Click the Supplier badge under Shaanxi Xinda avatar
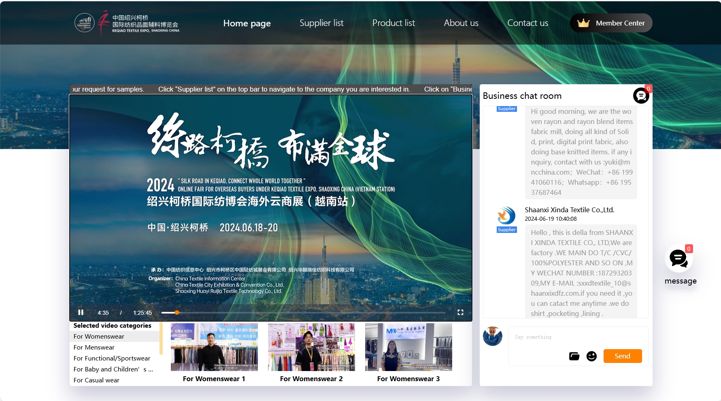 pyautogui.click(x=506, y=230)
